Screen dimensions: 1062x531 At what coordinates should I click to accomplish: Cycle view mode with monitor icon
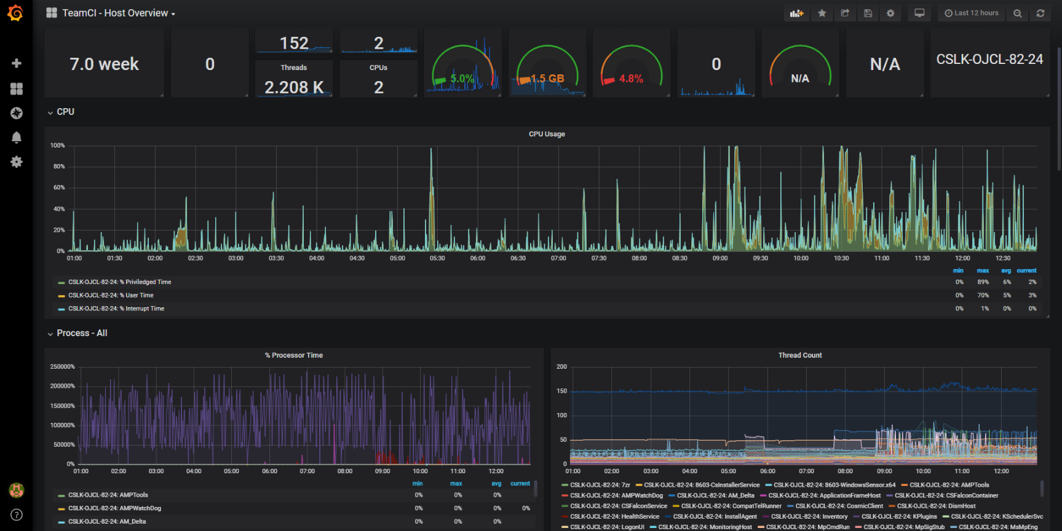(919, 13)
